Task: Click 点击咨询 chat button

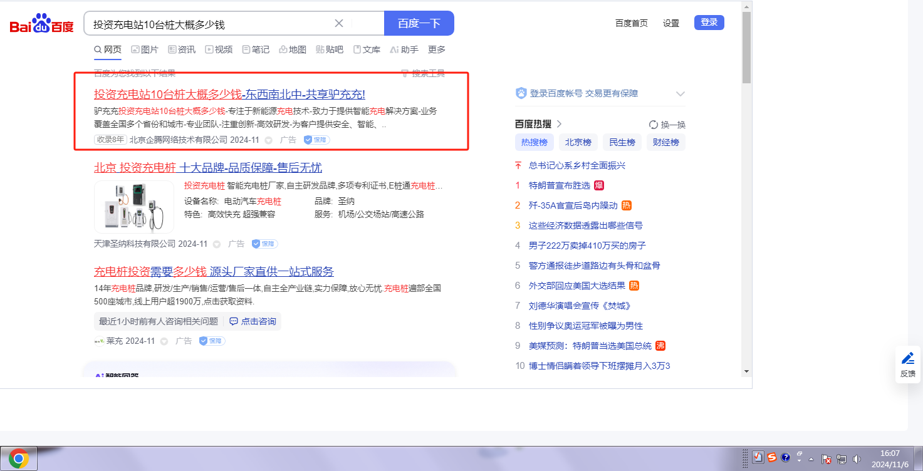Action: point(253,321)
